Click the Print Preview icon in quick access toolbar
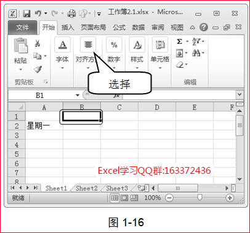Image resolution: width=250 pixels, height=233 pixels. pyautogui.click(x=71, y=14)
